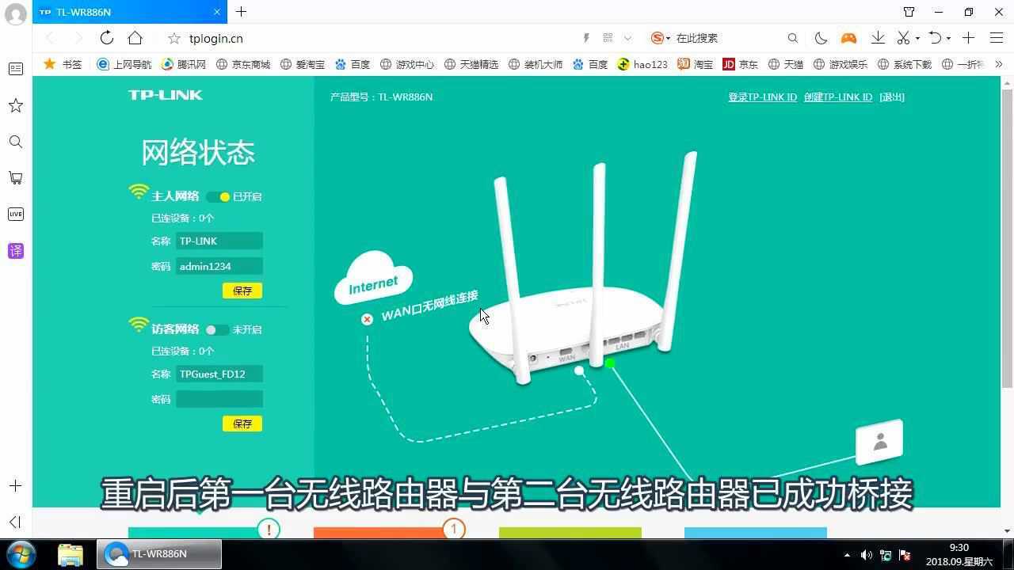The height and width of the screenshot is (570, 1014).
Task: Click the scissors screenshot tool icon
Action: point(903,38)
